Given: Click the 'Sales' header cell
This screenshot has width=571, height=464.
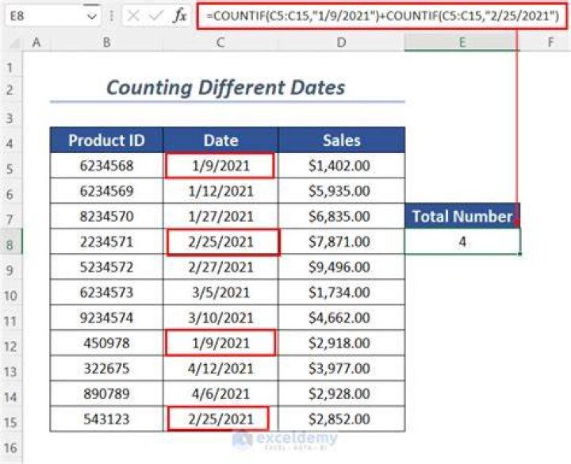Looking at the screenshot, I should coord(341,140).
